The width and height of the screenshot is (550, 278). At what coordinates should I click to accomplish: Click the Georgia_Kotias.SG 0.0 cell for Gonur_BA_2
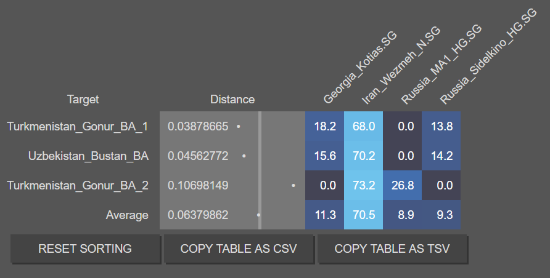tap(324, 185)
